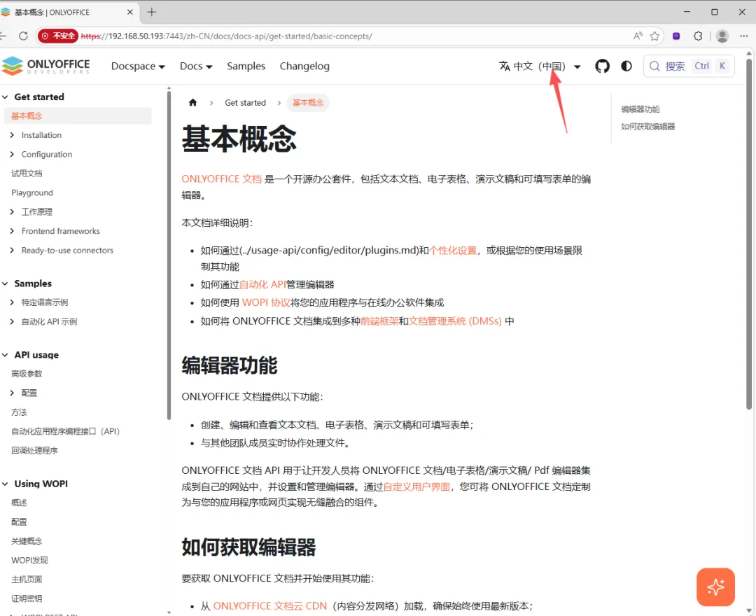Screen dimensions: 756x616
Task: Open 回调处理程序 in the sidebar
Action: (x=35, y=450)
